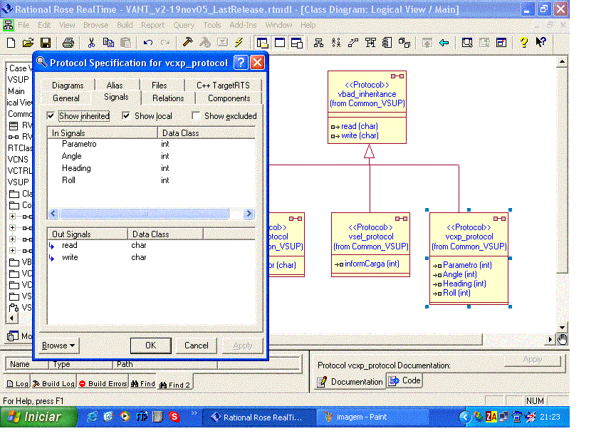Select the vsel_protocol class box in diagram

click(x=370, y=245)
